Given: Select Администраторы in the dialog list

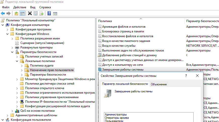Looking at the screenshot, I should 116,114.
